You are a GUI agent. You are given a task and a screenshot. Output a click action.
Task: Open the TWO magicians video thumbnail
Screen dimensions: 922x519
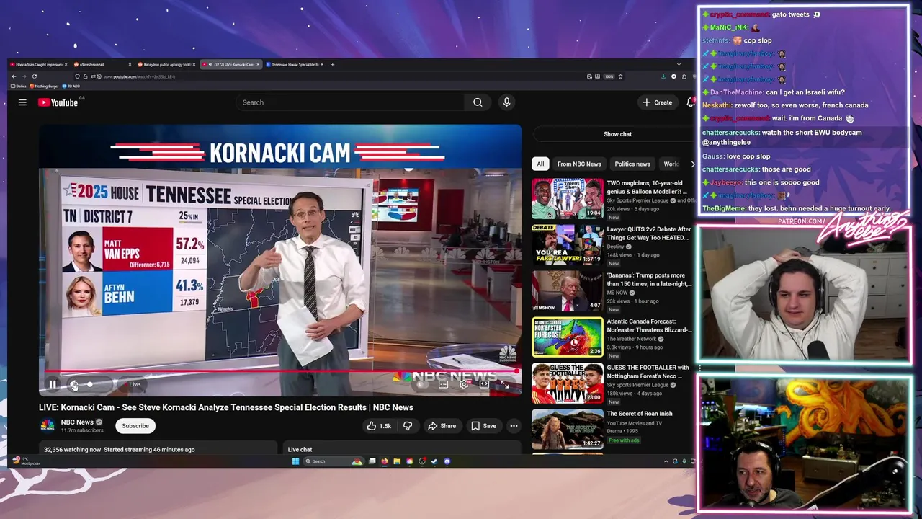568,198
